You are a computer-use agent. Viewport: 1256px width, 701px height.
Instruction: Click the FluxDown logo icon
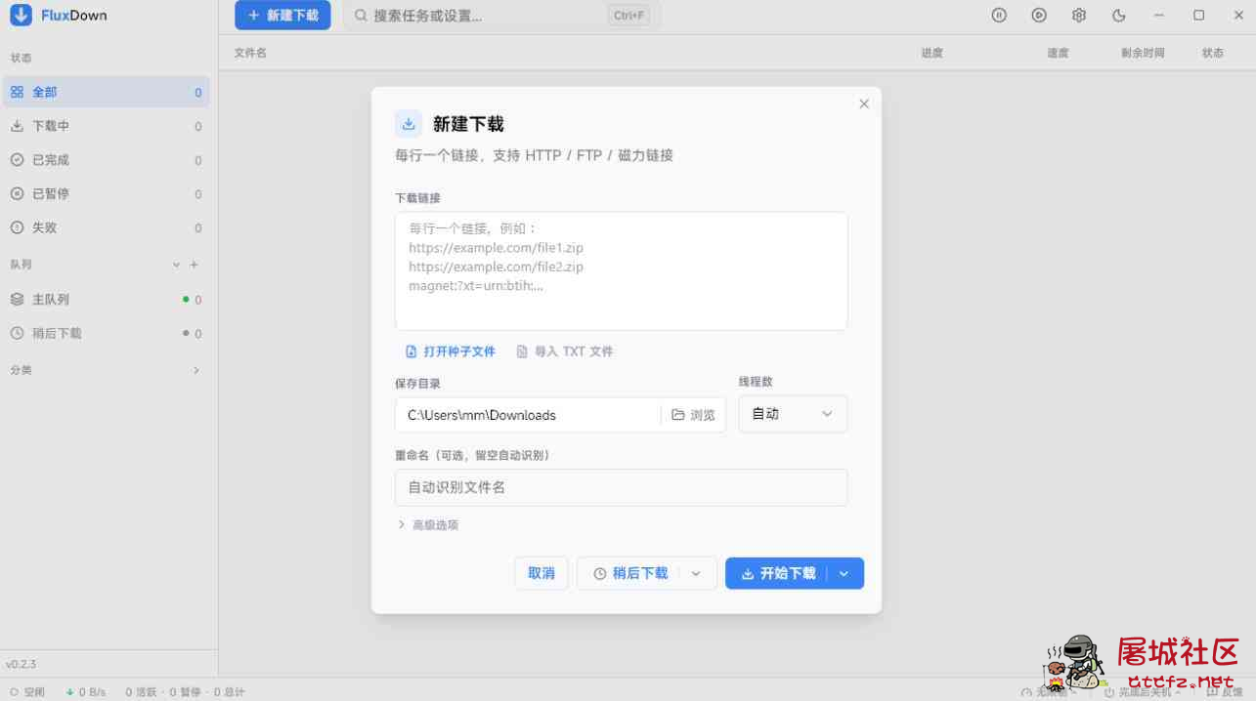pyautogui.click(x=21, y=15)
